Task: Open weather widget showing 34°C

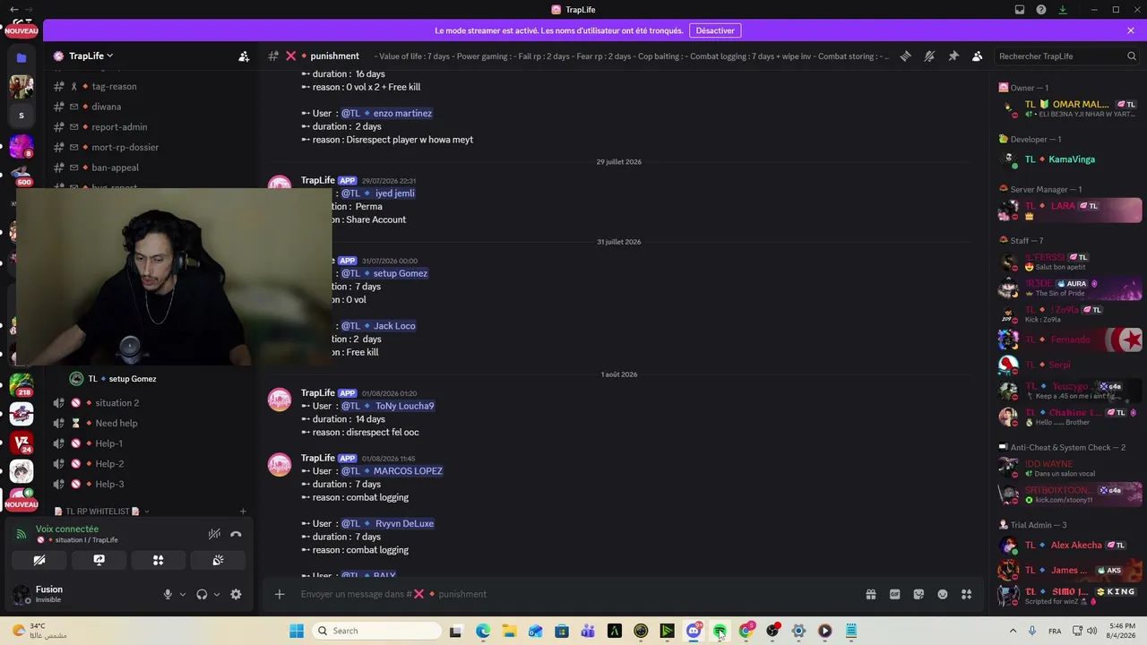Action: pos(40,631)
